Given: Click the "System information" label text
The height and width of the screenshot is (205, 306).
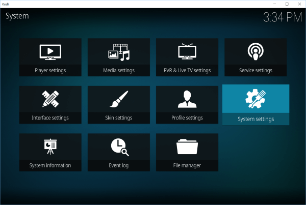Looking at the screenshot, I should (x=50, y=165).
